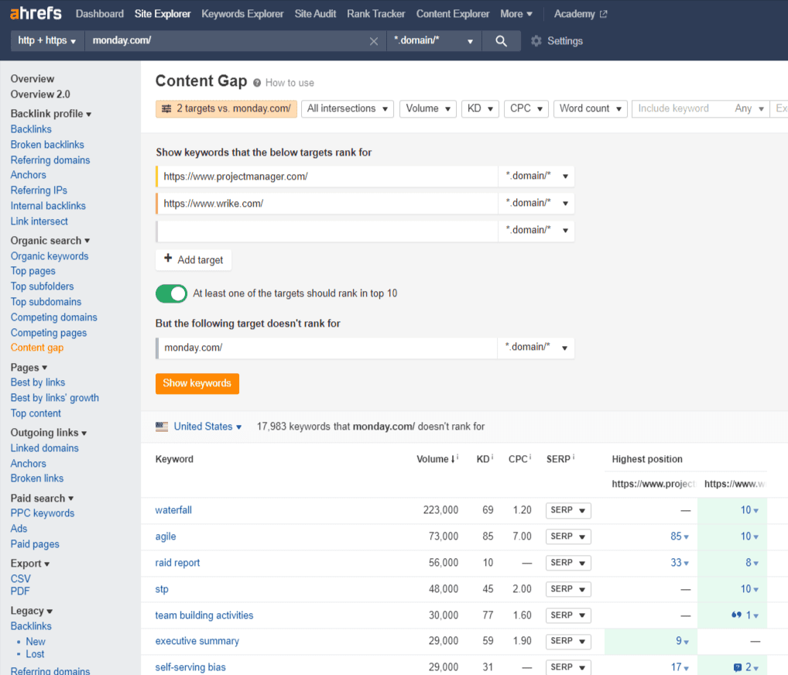
Task: Open domain mode dropdown for monday.com/ target
Action: [x=536, y=348]
